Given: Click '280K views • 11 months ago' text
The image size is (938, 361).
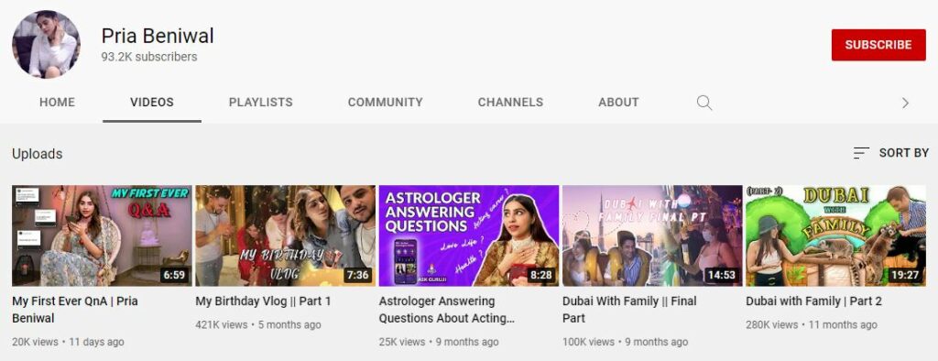Looking at the screenshot, I should [x=812, y=324].
